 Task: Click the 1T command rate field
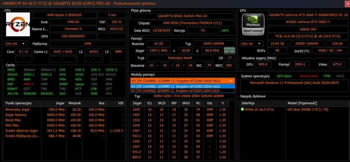click(230, 58)
